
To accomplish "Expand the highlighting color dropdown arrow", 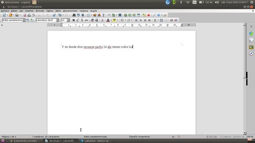I will tap(118, 20).
